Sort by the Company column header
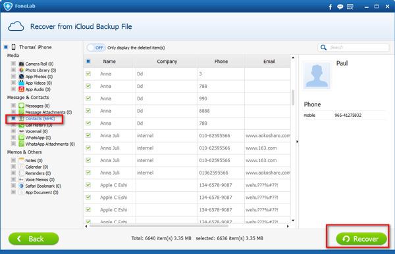 pos(167,61)
